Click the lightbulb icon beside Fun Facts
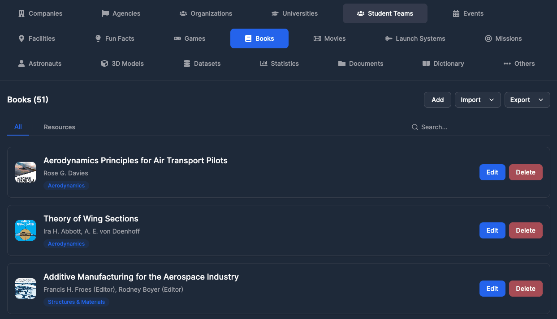 (x=98, y=38)
